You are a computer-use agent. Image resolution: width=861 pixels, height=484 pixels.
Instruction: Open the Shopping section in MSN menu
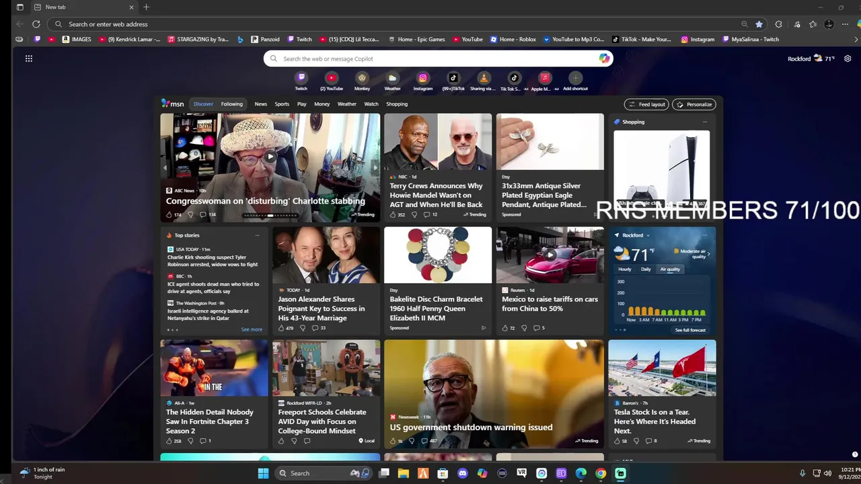tap(397, 104)
